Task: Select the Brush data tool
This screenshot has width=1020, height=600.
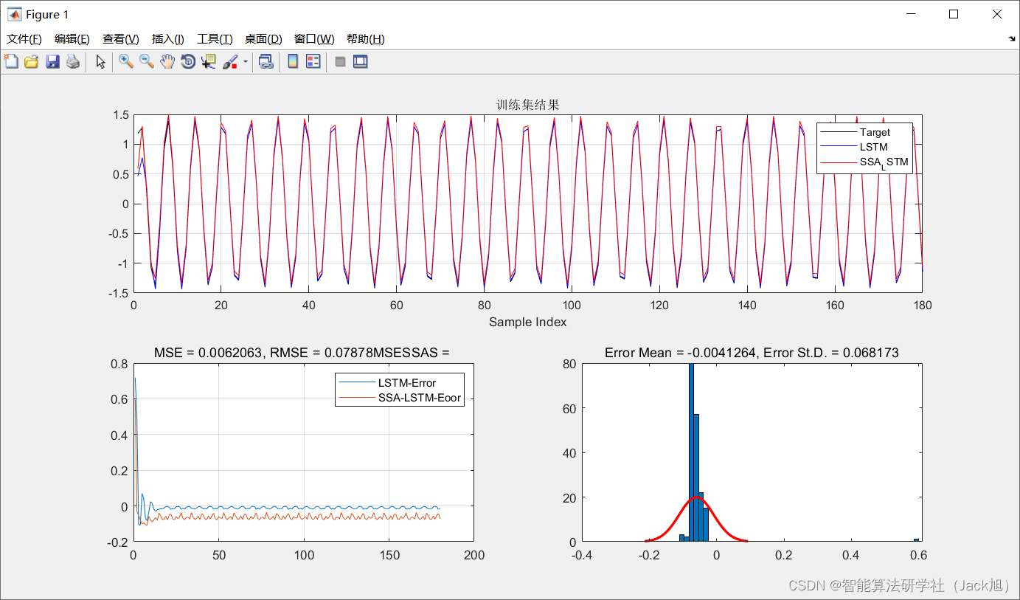Action: (230, 62)
